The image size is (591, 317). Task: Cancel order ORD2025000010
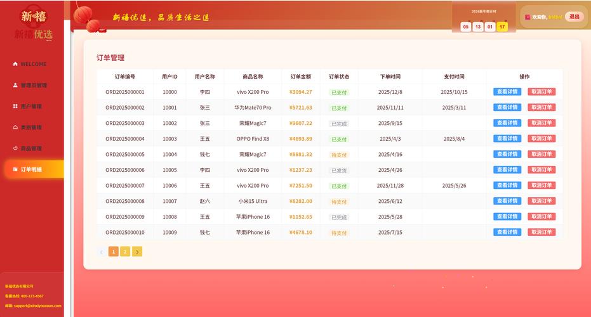click(x=541, y=232)
